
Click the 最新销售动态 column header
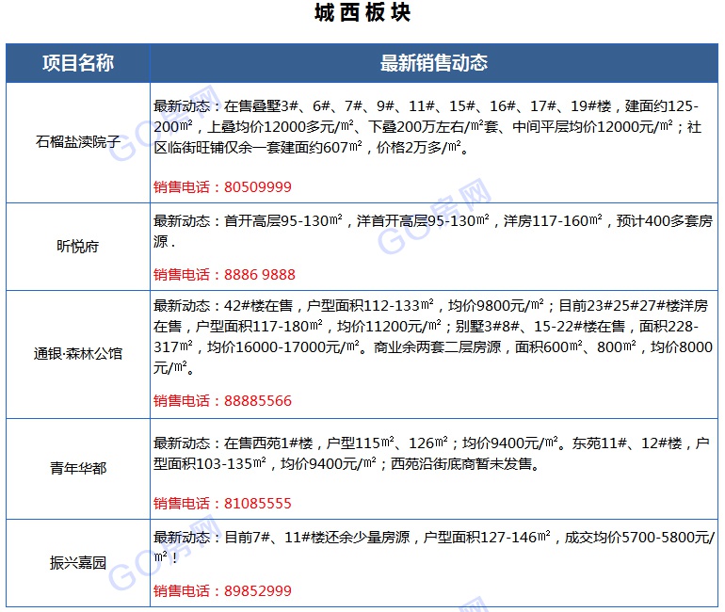[x=434, y=63]
